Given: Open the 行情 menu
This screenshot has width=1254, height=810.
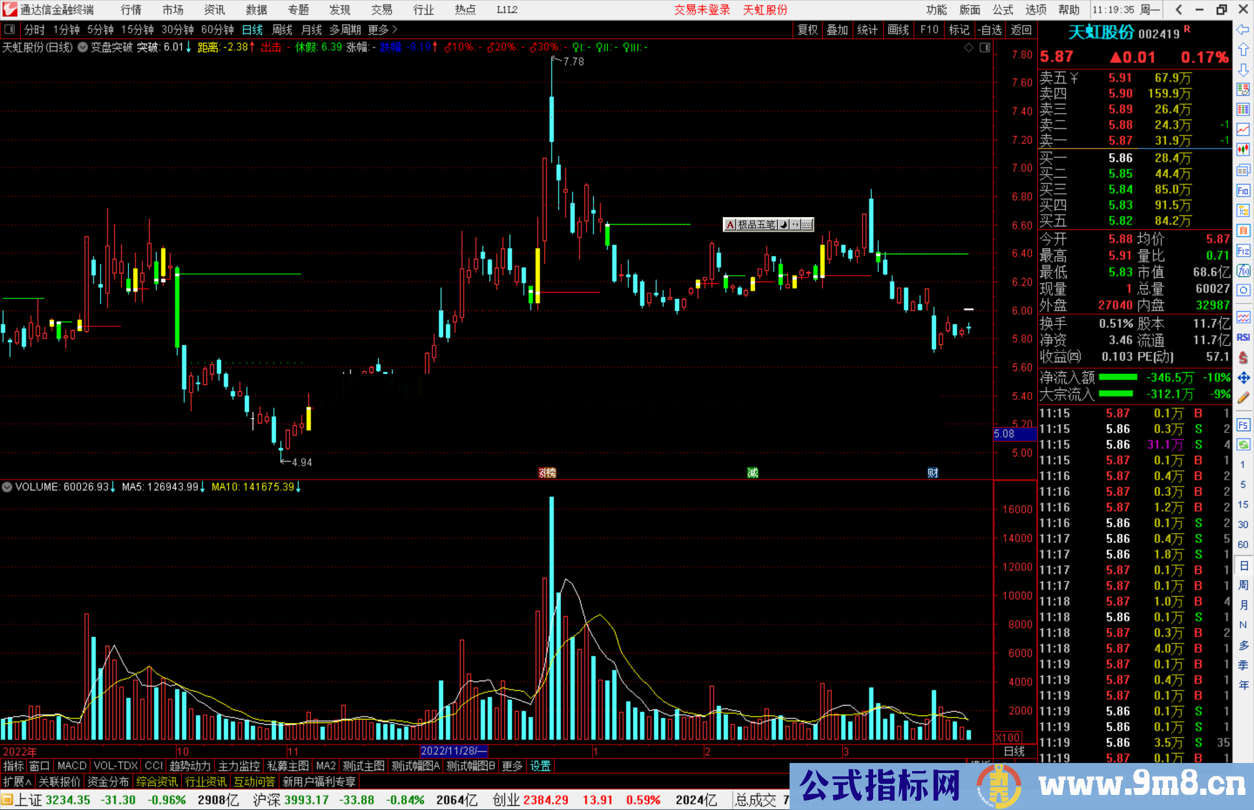Looking at the screenshot, I should click(131, 10).
